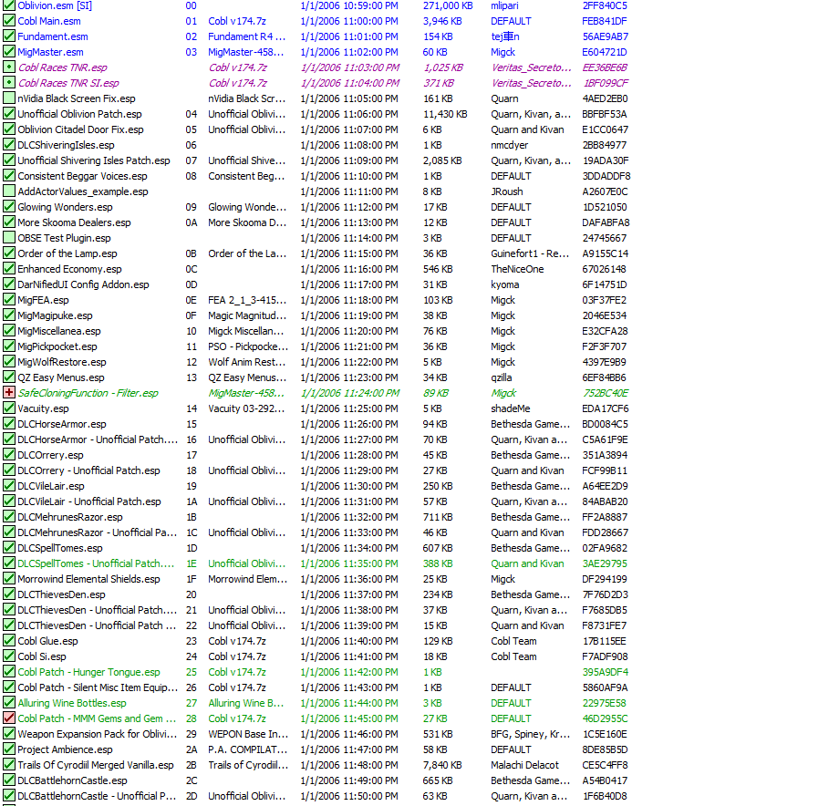Select the DLCSpellTomes.esp file name
The width and height of the screenshot is (829, 806).
point(60,548)
